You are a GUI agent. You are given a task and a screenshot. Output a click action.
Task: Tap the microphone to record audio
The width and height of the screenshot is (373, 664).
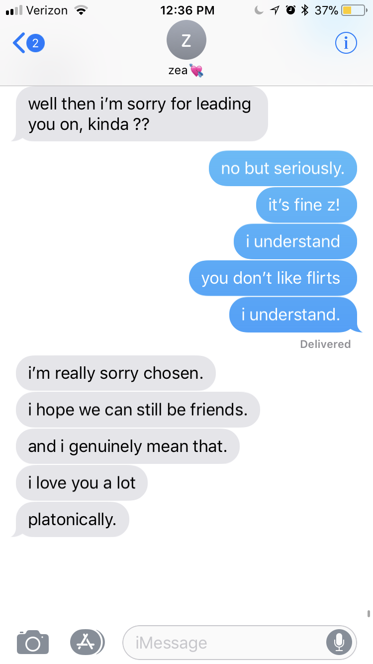339,643
